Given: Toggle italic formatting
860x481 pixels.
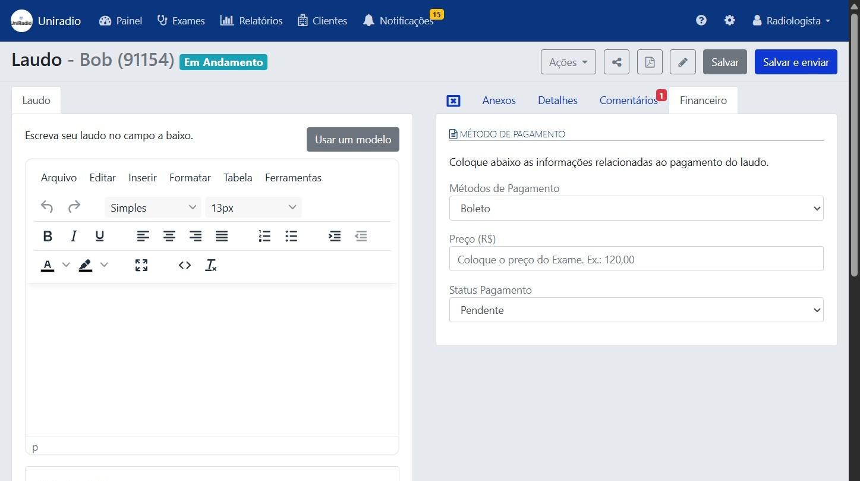Looking at the screenshot, I should 74,236.
